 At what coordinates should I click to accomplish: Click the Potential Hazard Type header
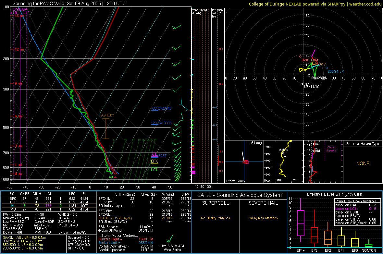click(363, 144)
